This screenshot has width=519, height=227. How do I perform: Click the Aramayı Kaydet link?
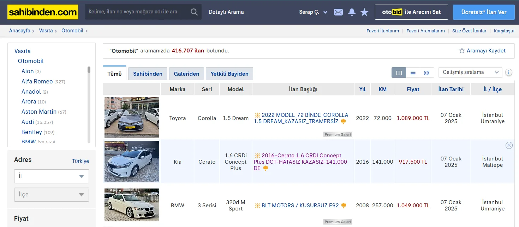pos(486,51)
